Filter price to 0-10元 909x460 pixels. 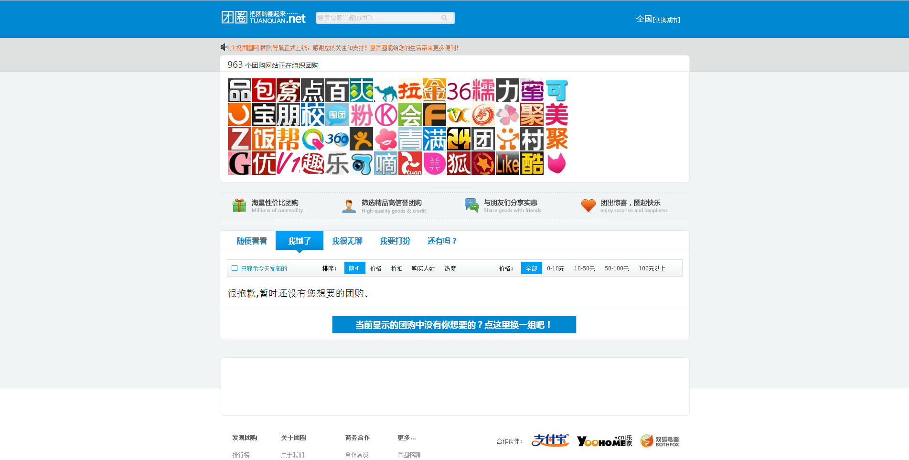point(556,268)
